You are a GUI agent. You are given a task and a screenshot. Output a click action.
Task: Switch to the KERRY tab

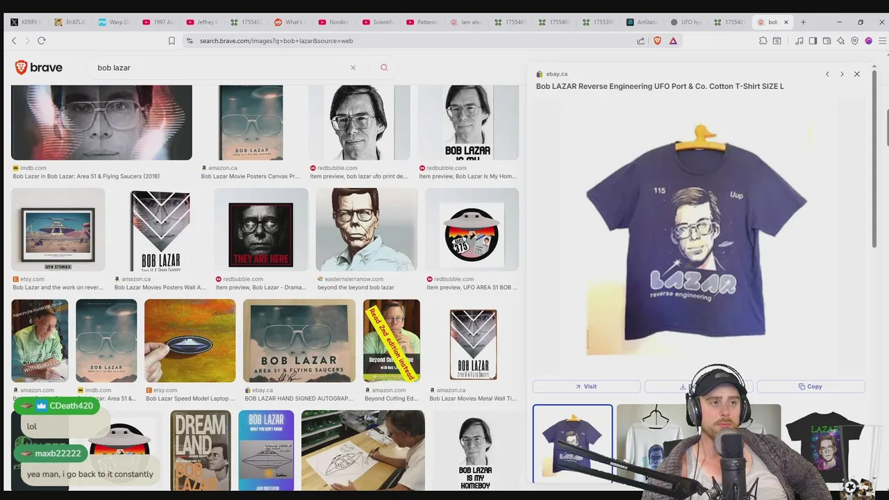(x=25, y=22)
